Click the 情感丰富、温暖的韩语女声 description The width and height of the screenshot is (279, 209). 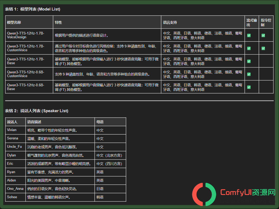[49, 197]
